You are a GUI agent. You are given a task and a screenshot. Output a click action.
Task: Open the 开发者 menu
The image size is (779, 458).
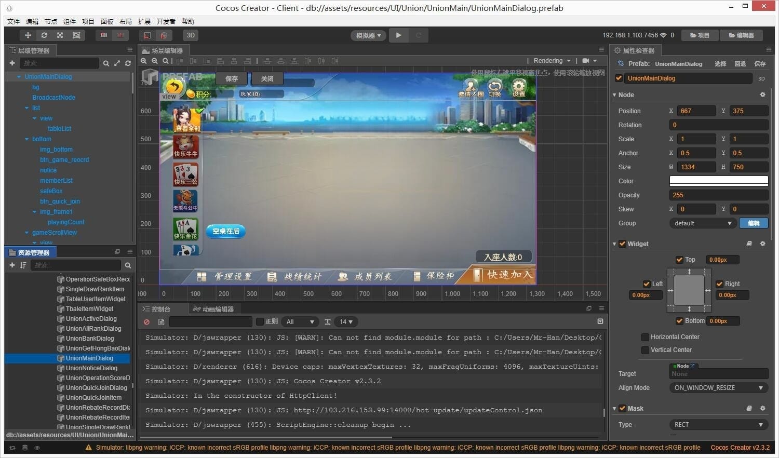click(166, 21)
